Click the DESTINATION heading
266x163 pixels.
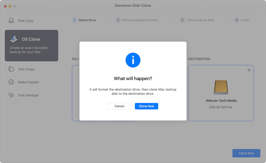pyautogui.click(x=199, y=59)
